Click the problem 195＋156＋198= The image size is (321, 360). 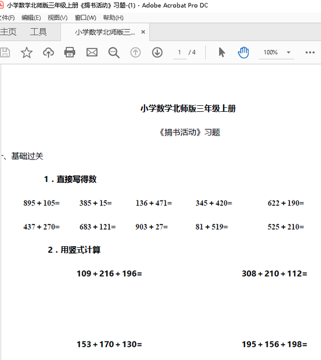(274, 344)
